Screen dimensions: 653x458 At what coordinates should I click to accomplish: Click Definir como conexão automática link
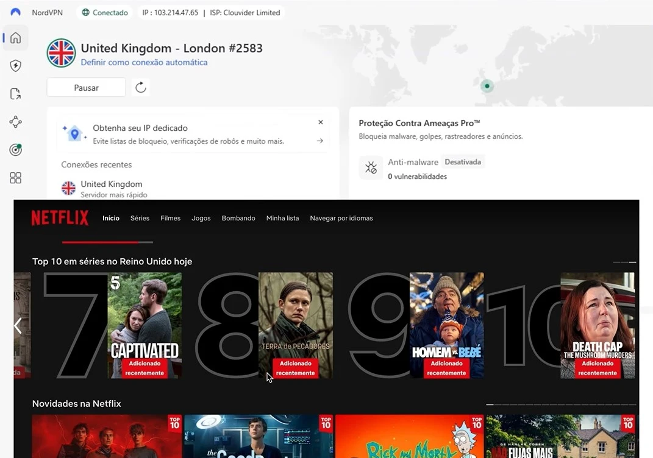pos(144,62)
